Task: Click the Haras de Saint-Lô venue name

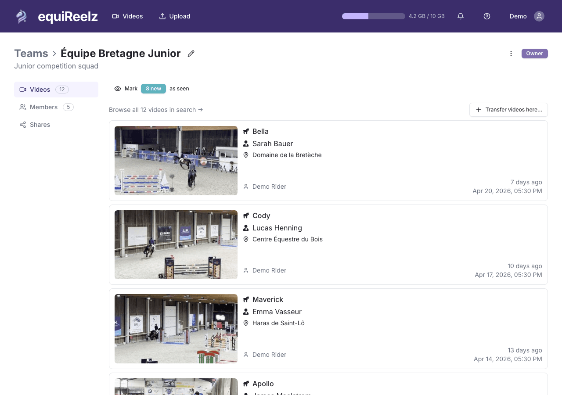Action: [x=278, y=323]
